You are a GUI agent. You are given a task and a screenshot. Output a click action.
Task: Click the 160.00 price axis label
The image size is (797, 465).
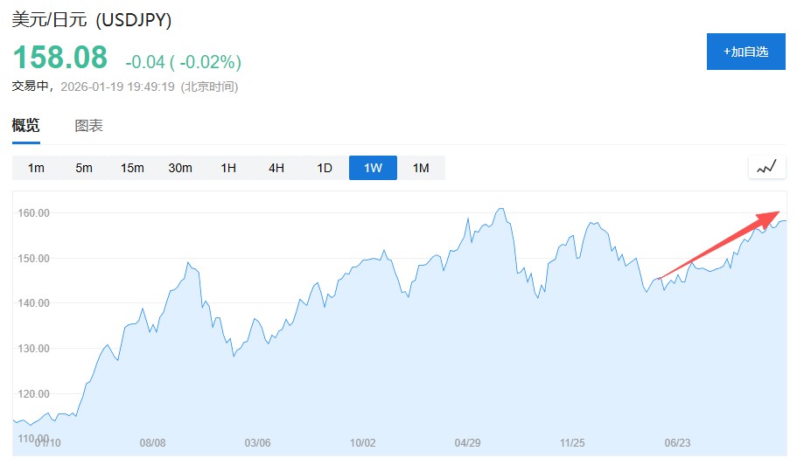coord(33,213)
